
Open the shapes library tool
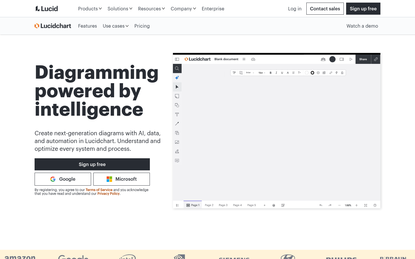pos(177,105)
